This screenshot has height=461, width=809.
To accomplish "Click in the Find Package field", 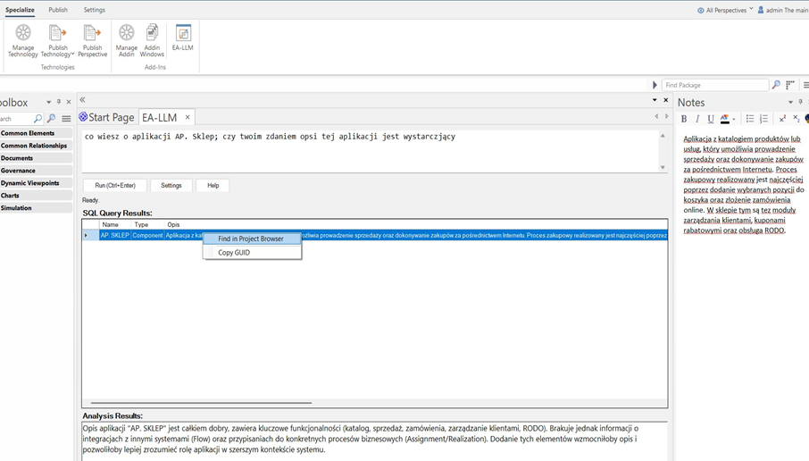I will 714,85.
